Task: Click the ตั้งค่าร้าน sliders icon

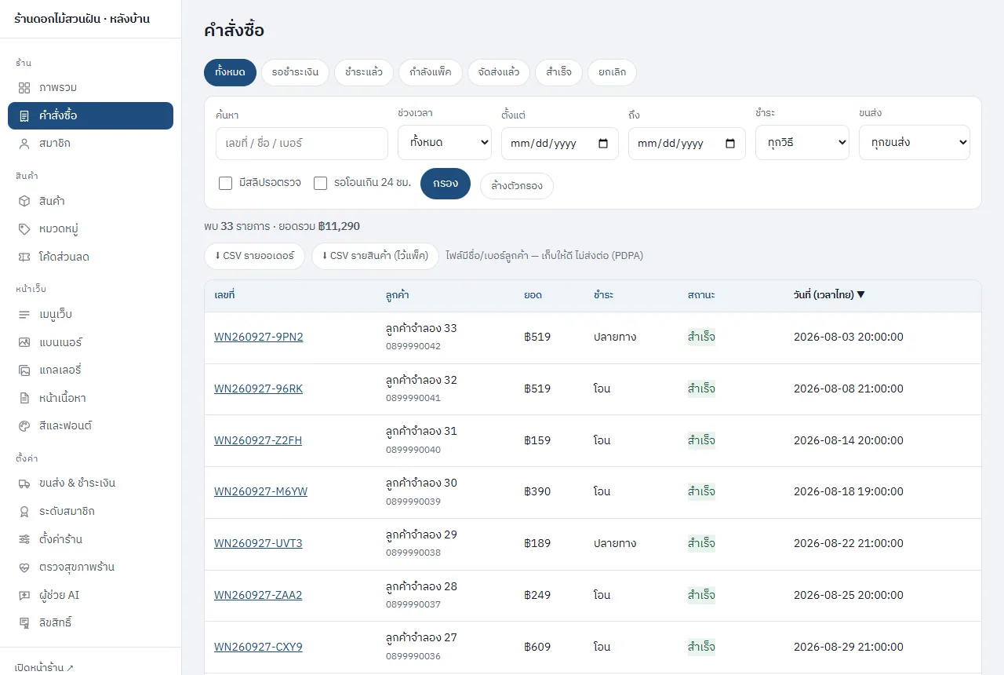Action: pyautogui.click(x=24, y=540)
